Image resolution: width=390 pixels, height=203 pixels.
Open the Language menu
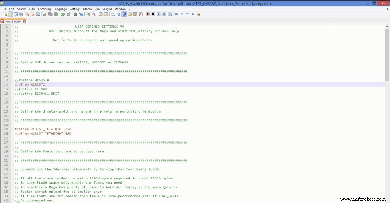click(60, 9)
